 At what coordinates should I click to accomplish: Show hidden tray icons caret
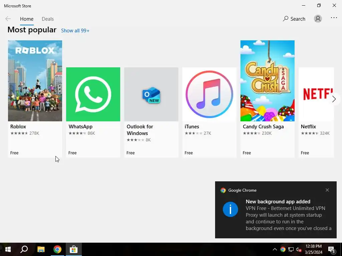coord(275,249)
